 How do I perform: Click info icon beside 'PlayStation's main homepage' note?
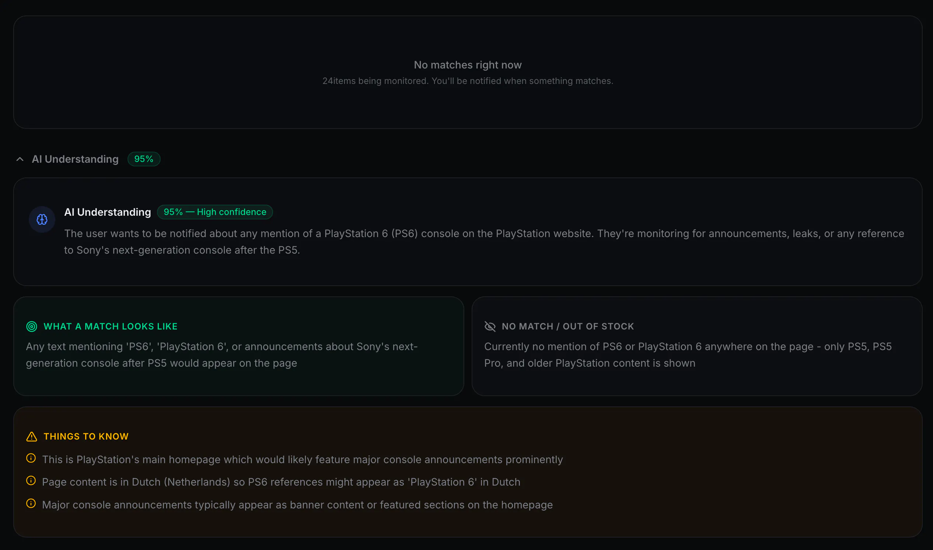click(31, 458)
